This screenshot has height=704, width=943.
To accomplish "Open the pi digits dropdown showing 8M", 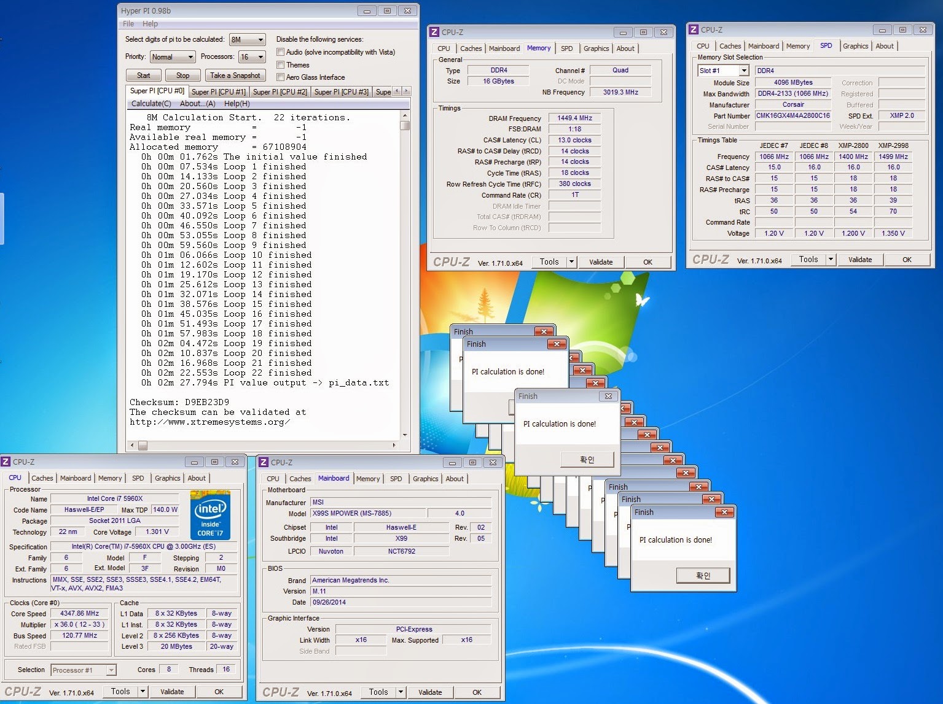I will pyautogui.click(x=247, y=39).
